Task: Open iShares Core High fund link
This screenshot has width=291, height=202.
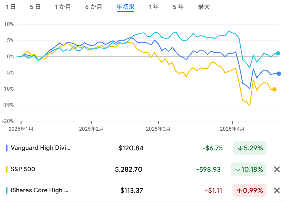Action: [40, 190]
